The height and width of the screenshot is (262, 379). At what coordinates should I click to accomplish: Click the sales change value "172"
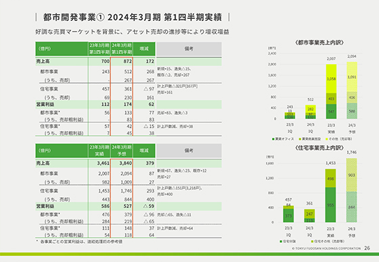pyautogui.click(x=150, y=61)
